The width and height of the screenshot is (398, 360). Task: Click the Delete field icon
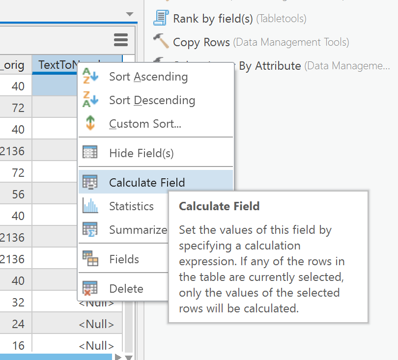90,288
